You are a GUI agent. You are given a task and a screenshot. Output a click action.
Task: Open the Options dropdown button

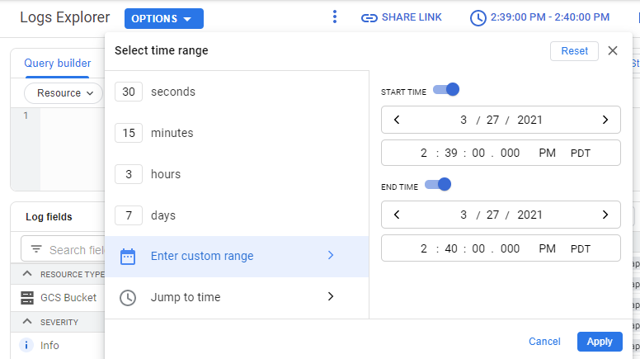pos(164,19)
